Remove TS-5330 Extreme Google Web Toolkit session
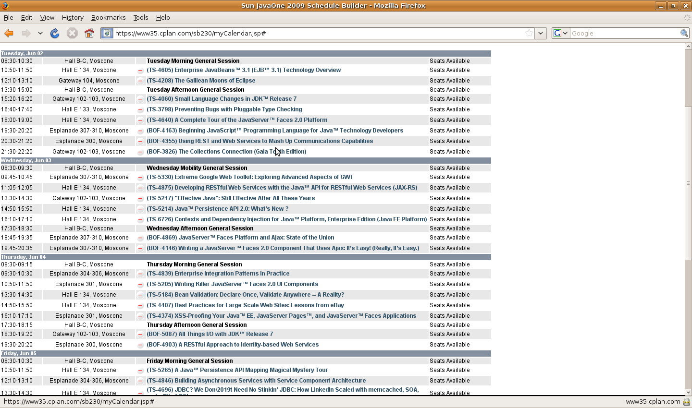692x408 pixels. [x=140, y=178]
